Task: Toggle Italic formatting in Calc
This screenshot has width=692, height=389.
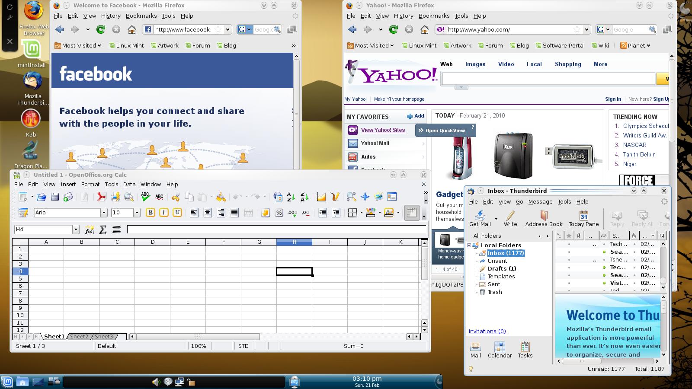Action: tap(163, 213)
